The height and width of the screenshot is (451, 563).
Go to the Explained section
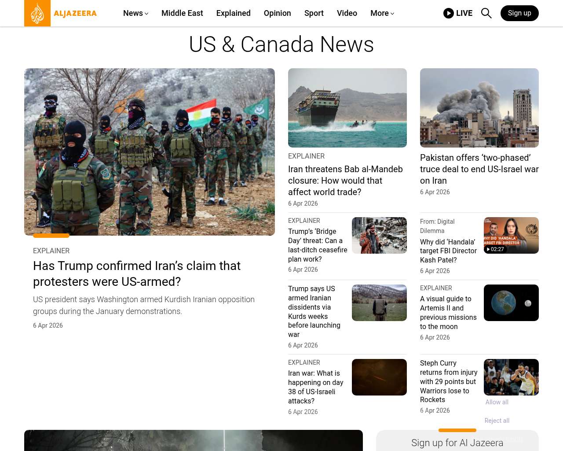[234, 13]
